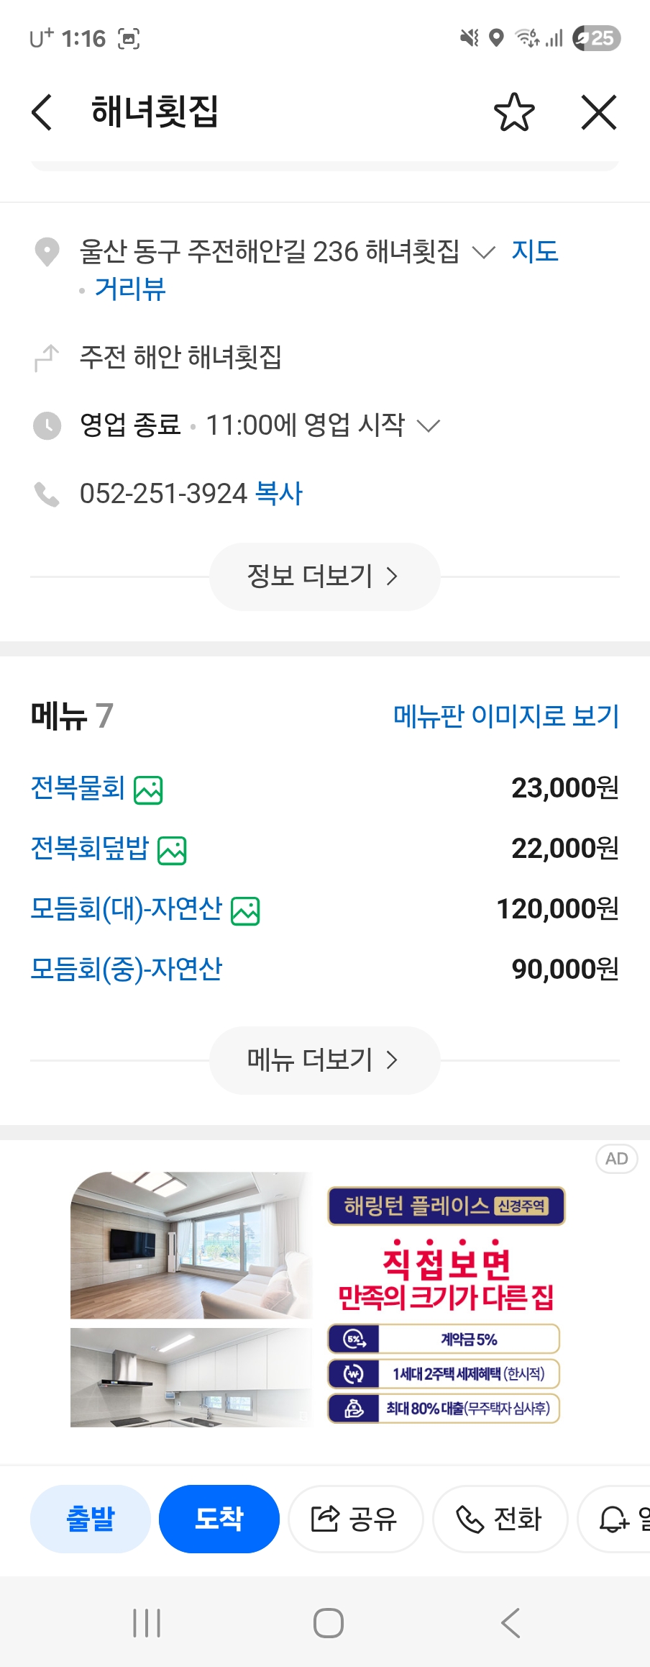This screenshot has height=1667, width=650.
Task: Open photo icon next to 전복회덮밥
Action: [x=173, y=850]
